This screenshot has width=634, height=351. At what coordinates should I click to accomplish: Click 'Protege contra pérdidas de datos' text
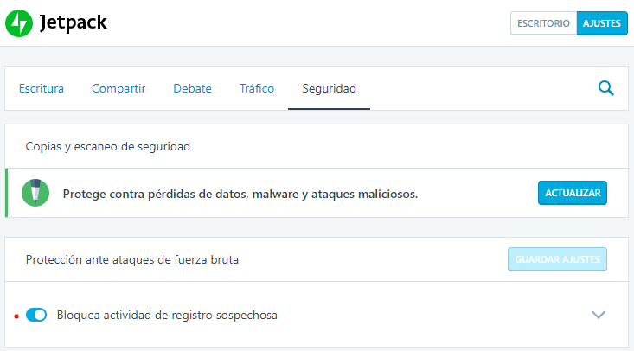click(x=240, y=195)
